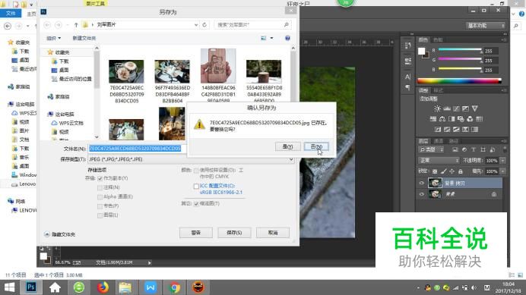The width and height of the screenshot is (526, 295).
Task: Open Firefox from the taskbar
Action: coord(103,287)
